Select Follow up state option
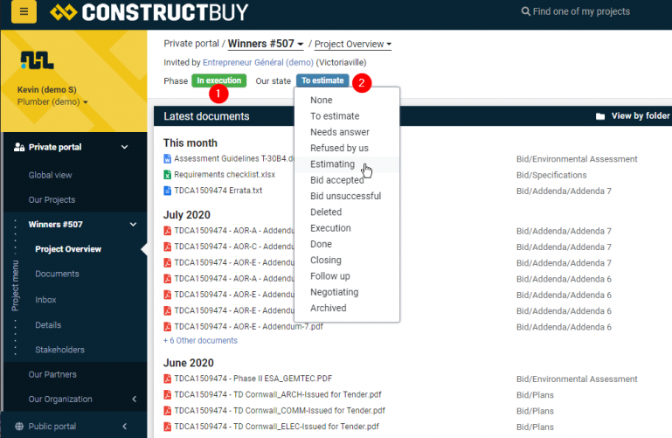Screen dimensions: 672x438 [x=347, y=276]
